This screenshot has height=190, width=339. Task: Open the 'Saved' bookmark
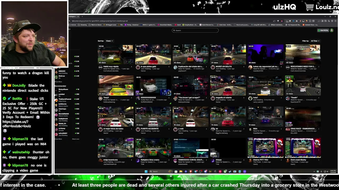pos(178,25)
